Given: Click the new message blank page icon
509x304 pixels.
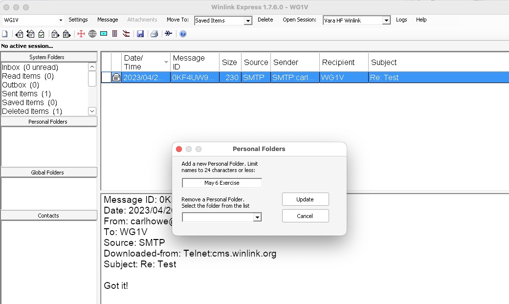Looking at the screenshot, I should pos(4,34).
